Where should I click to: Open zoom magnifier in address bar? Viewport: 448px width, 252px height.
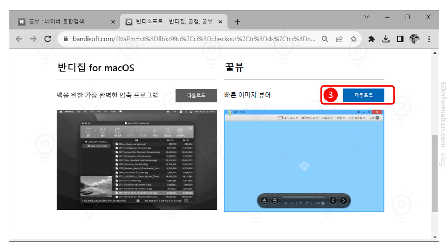tap(325, 39)
